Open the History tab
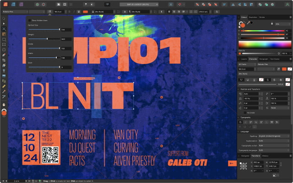 pos(266,156)
